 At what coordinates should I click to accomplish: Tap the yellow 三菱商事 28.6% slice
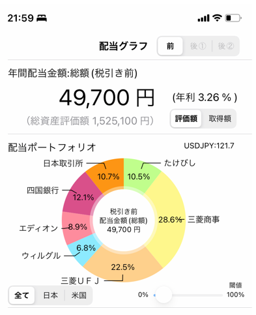coord(171,220)
